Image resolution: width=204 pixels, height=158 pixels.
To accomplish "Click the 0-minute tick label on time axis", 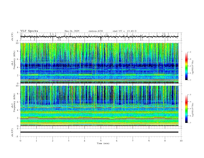I will click(x=21, y=141).
